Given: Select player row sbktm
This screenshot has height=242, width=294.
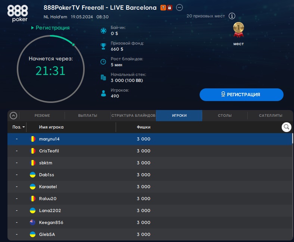Looking at the screenshot, I should 150,163.
